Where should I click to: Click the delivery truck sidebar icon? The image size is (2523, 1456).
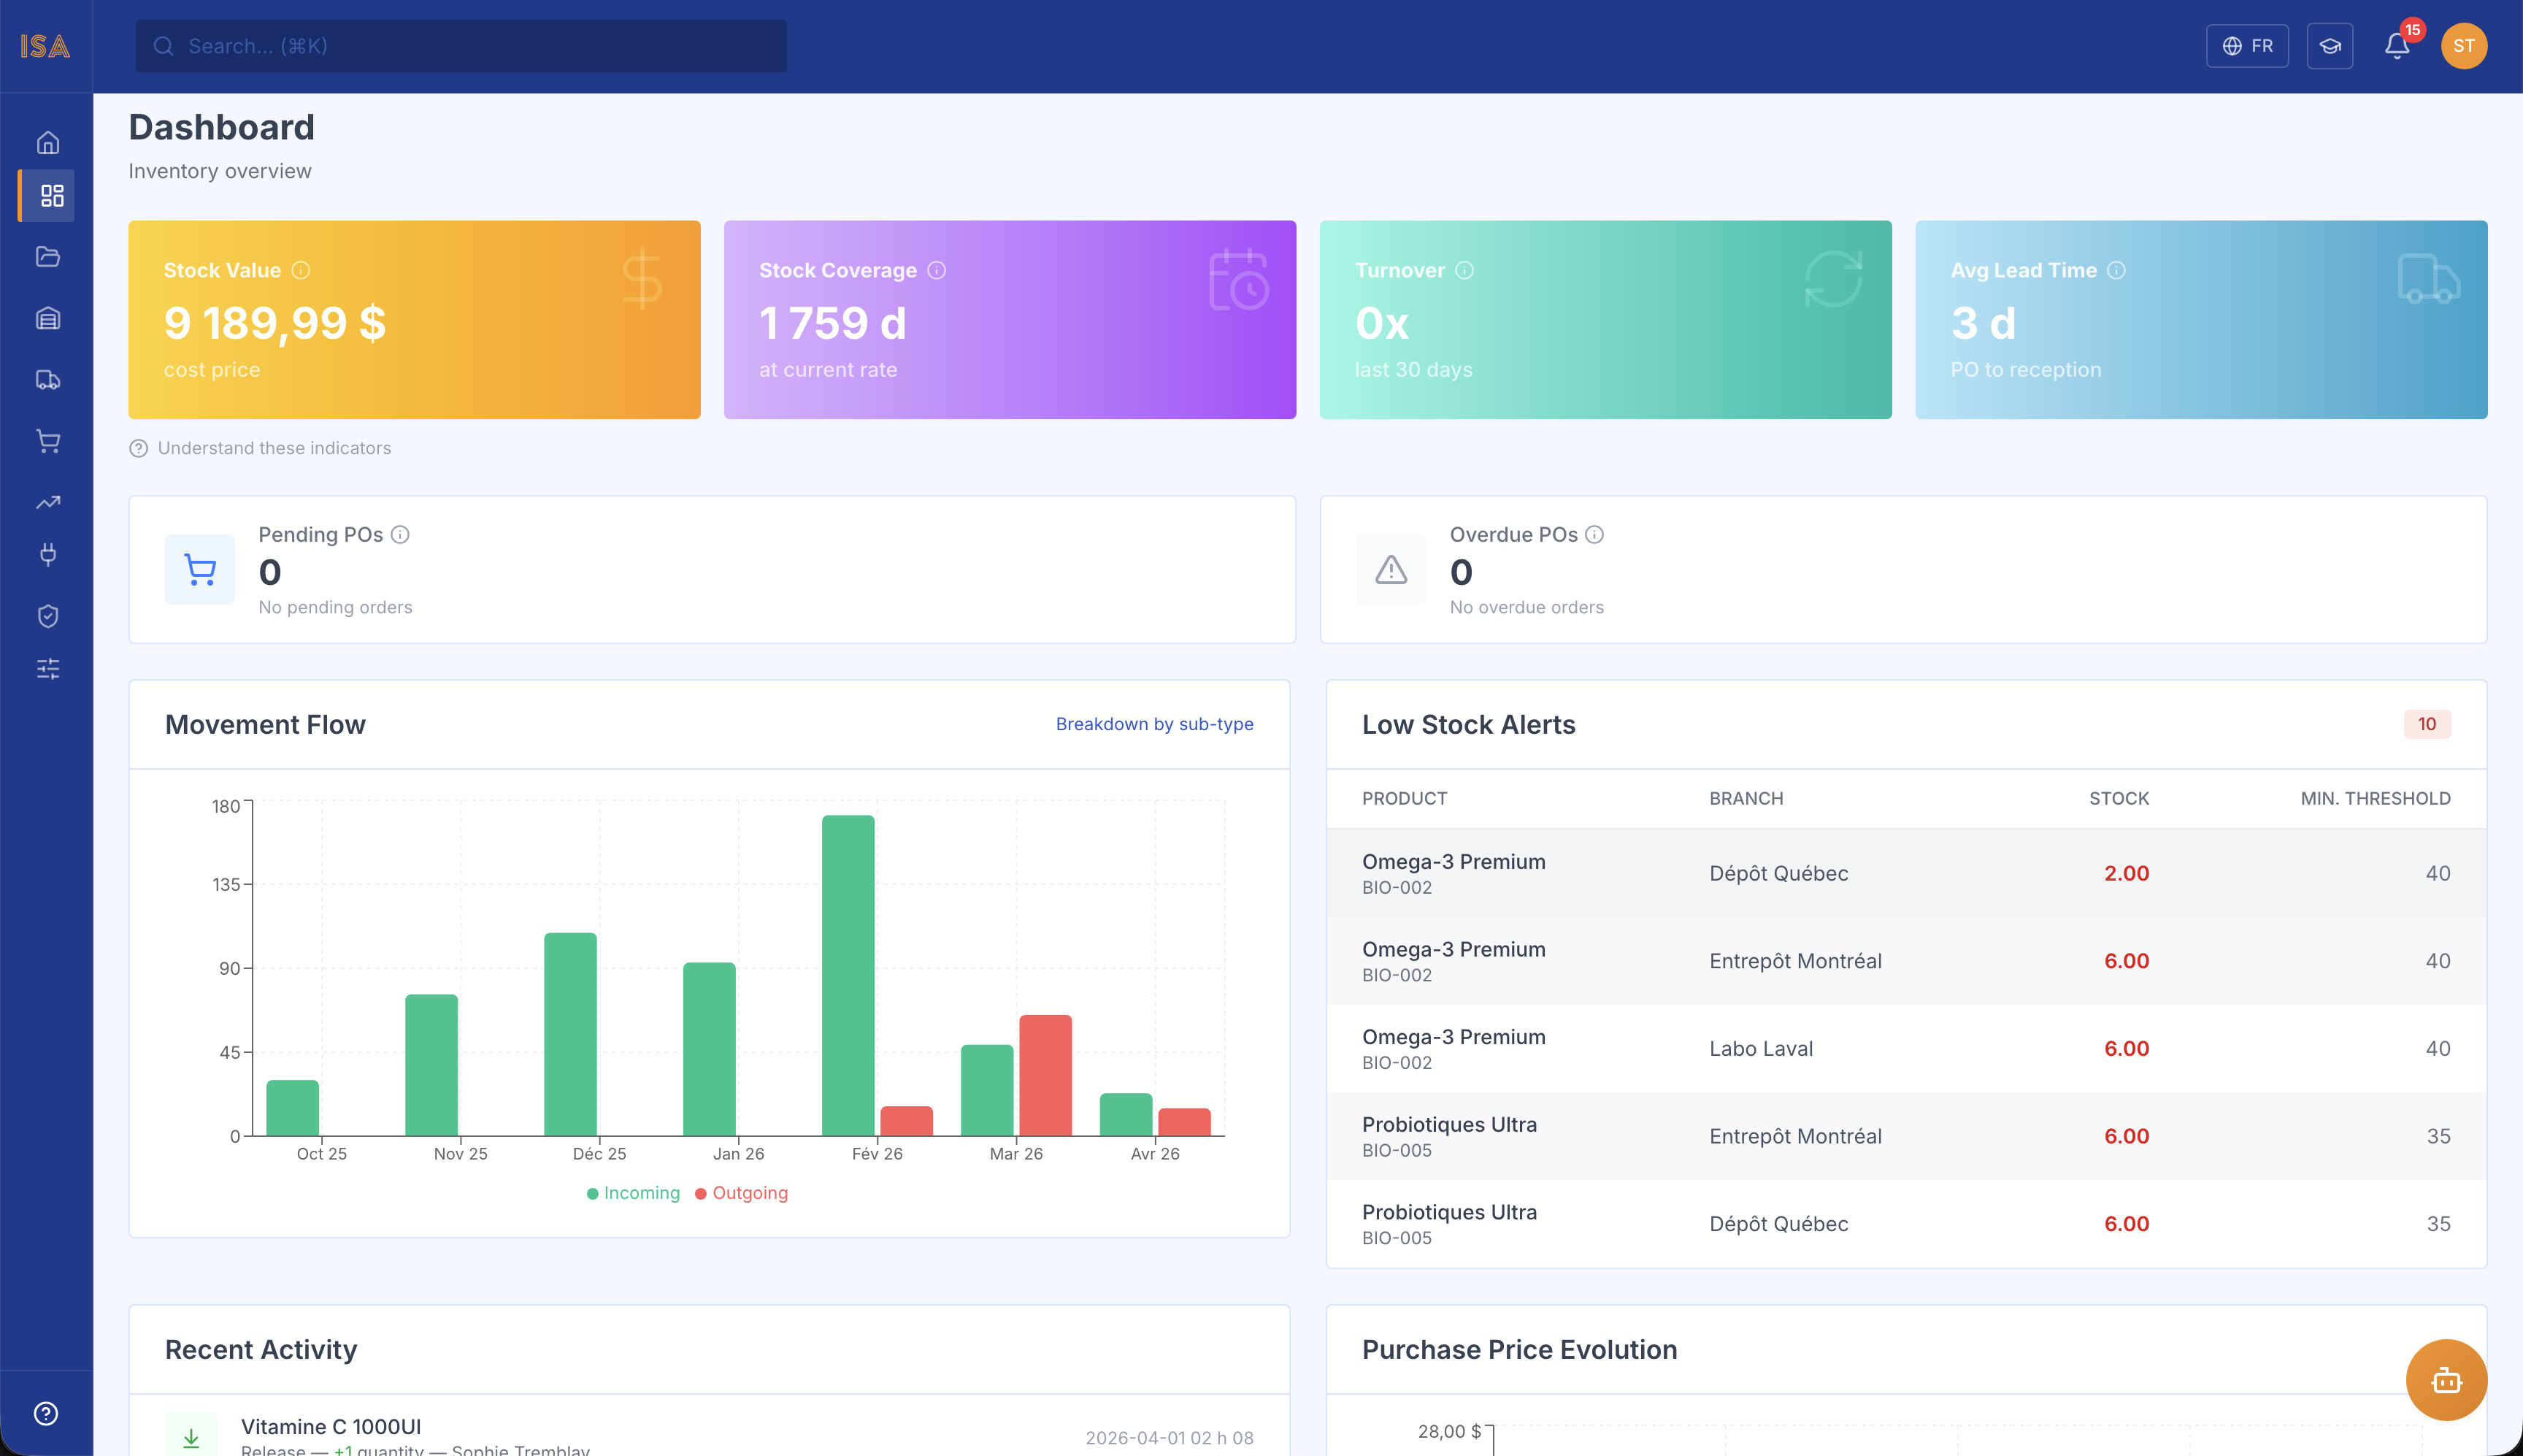pos(47,380)
